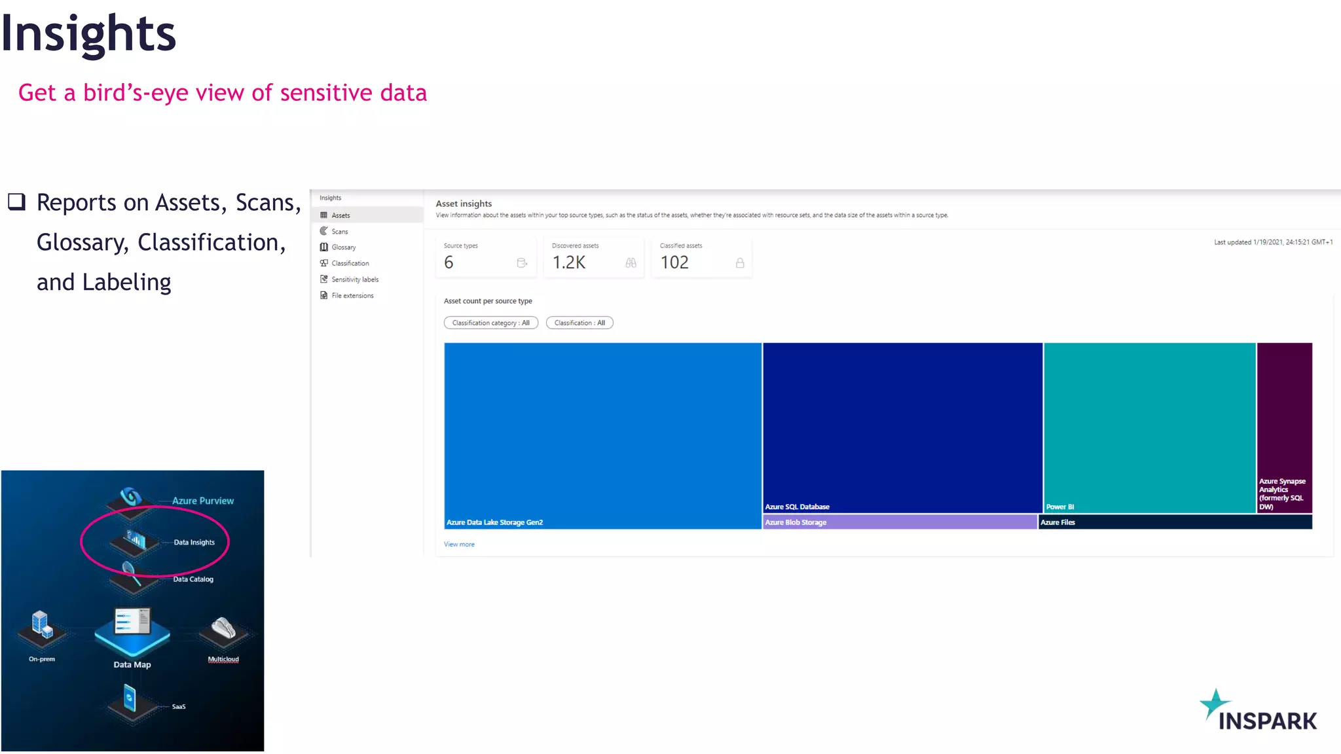Click the Data Insights chart icon in diagram
Image resolution: width=1341 pixels, height=754 pixels.
click(x=136, y=539)
